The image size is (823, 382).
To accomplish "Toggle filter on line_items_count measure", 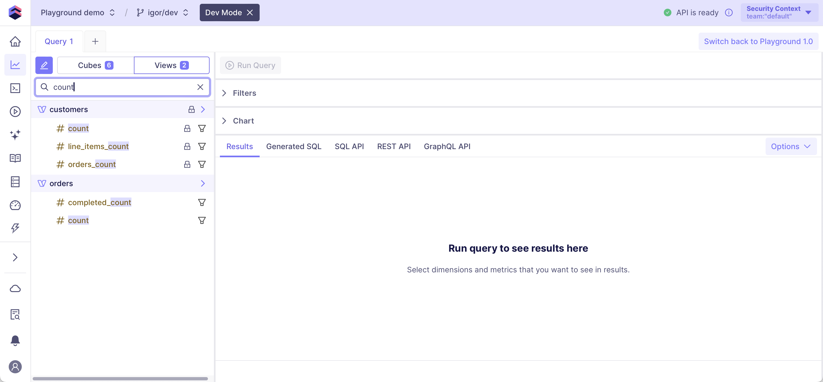I will (202, 146).
